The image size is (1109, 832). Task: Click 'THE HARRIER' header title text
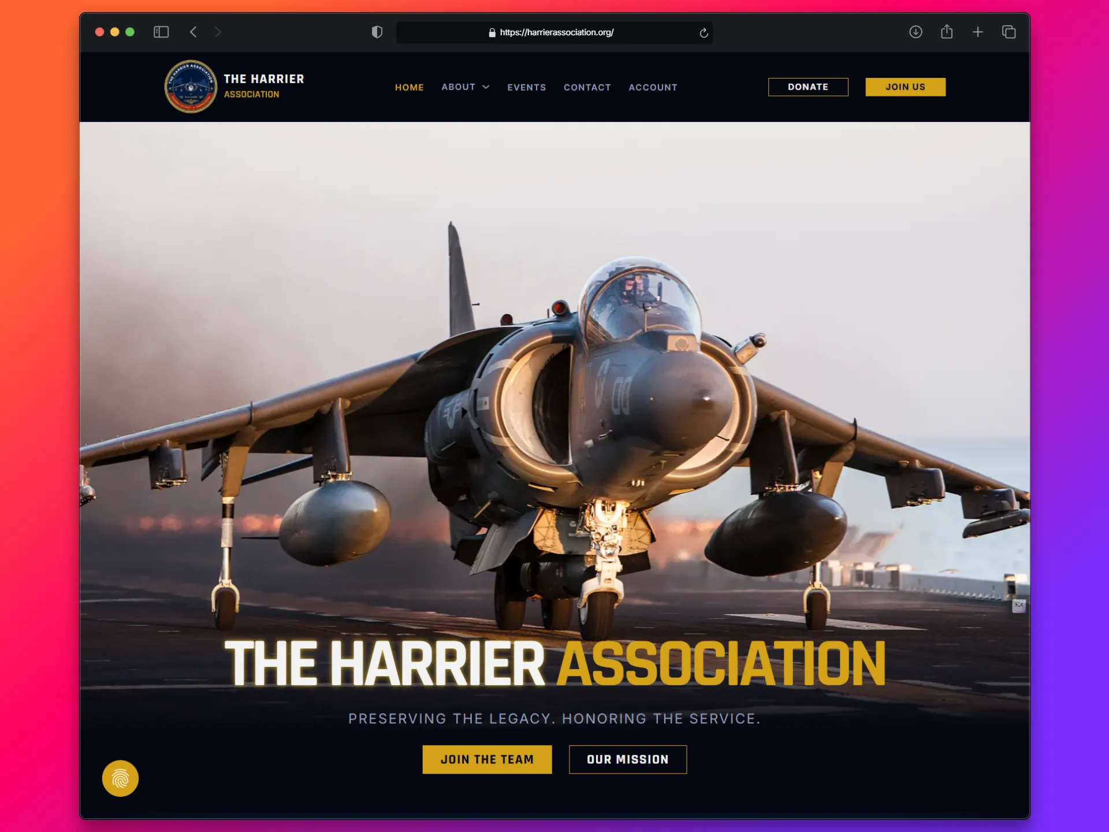coord(264,79)
